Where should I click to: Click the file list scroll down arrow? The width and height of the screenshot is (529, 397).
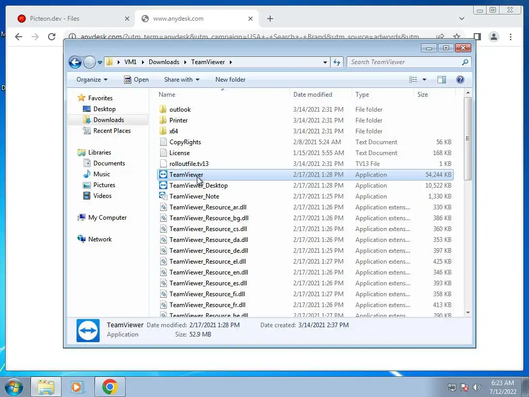coord(468,313)
